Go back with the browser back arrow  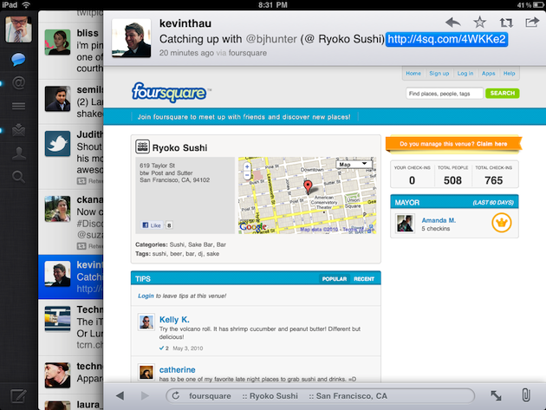(x=120, y=395)
